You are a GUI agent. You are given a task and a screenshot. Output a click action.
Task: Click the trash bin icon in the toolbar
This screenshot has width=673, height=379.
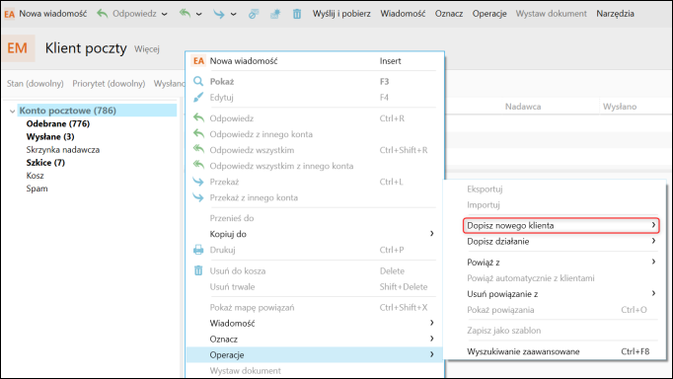[297, 14]
